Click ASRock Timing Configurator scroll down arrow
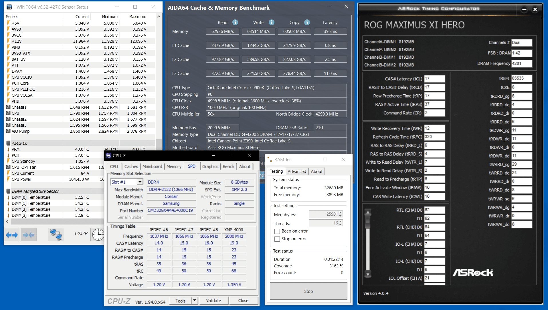 tap(368, 274)
